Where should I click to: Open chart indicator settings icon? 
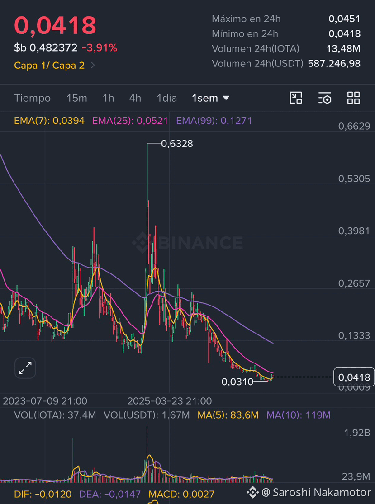pyautogui.click(x=324, y=98)
